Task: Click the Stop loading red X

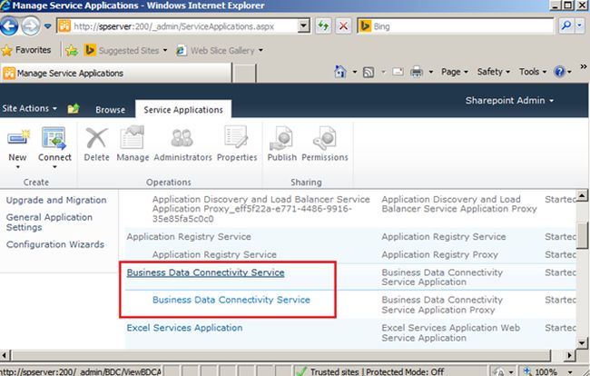Action: coord(343,26)
